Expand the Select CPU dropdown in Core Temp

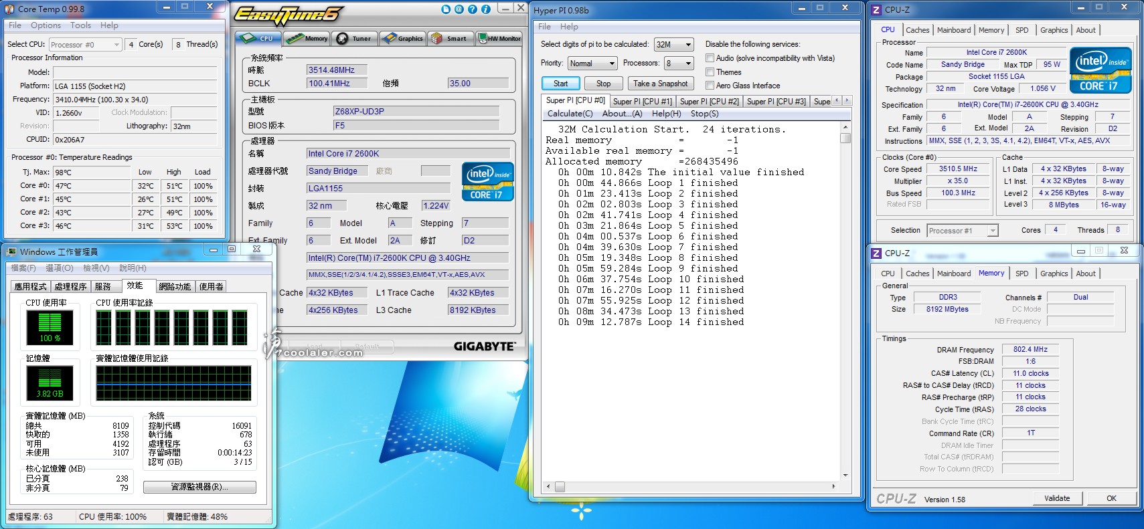click(x=86, y=45)
